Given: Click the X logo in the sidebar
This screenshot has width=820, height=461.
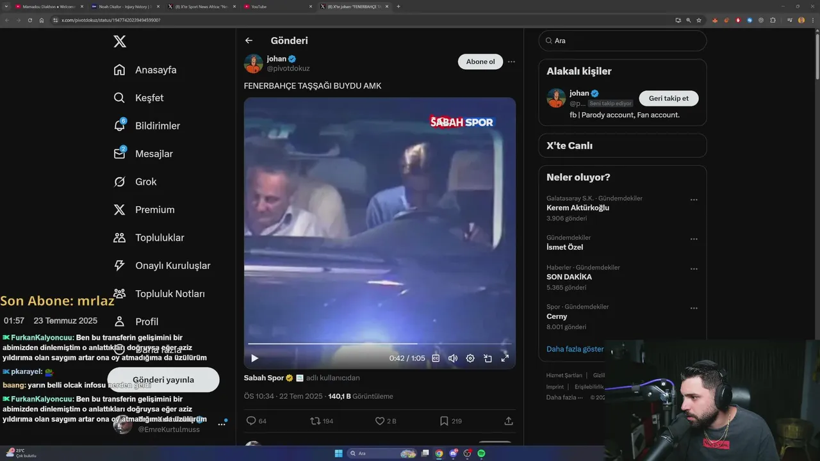Looking at the screenshot, I should [x=120, y=42].
